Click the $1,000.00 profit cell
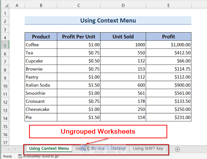 tap(168, 45)
